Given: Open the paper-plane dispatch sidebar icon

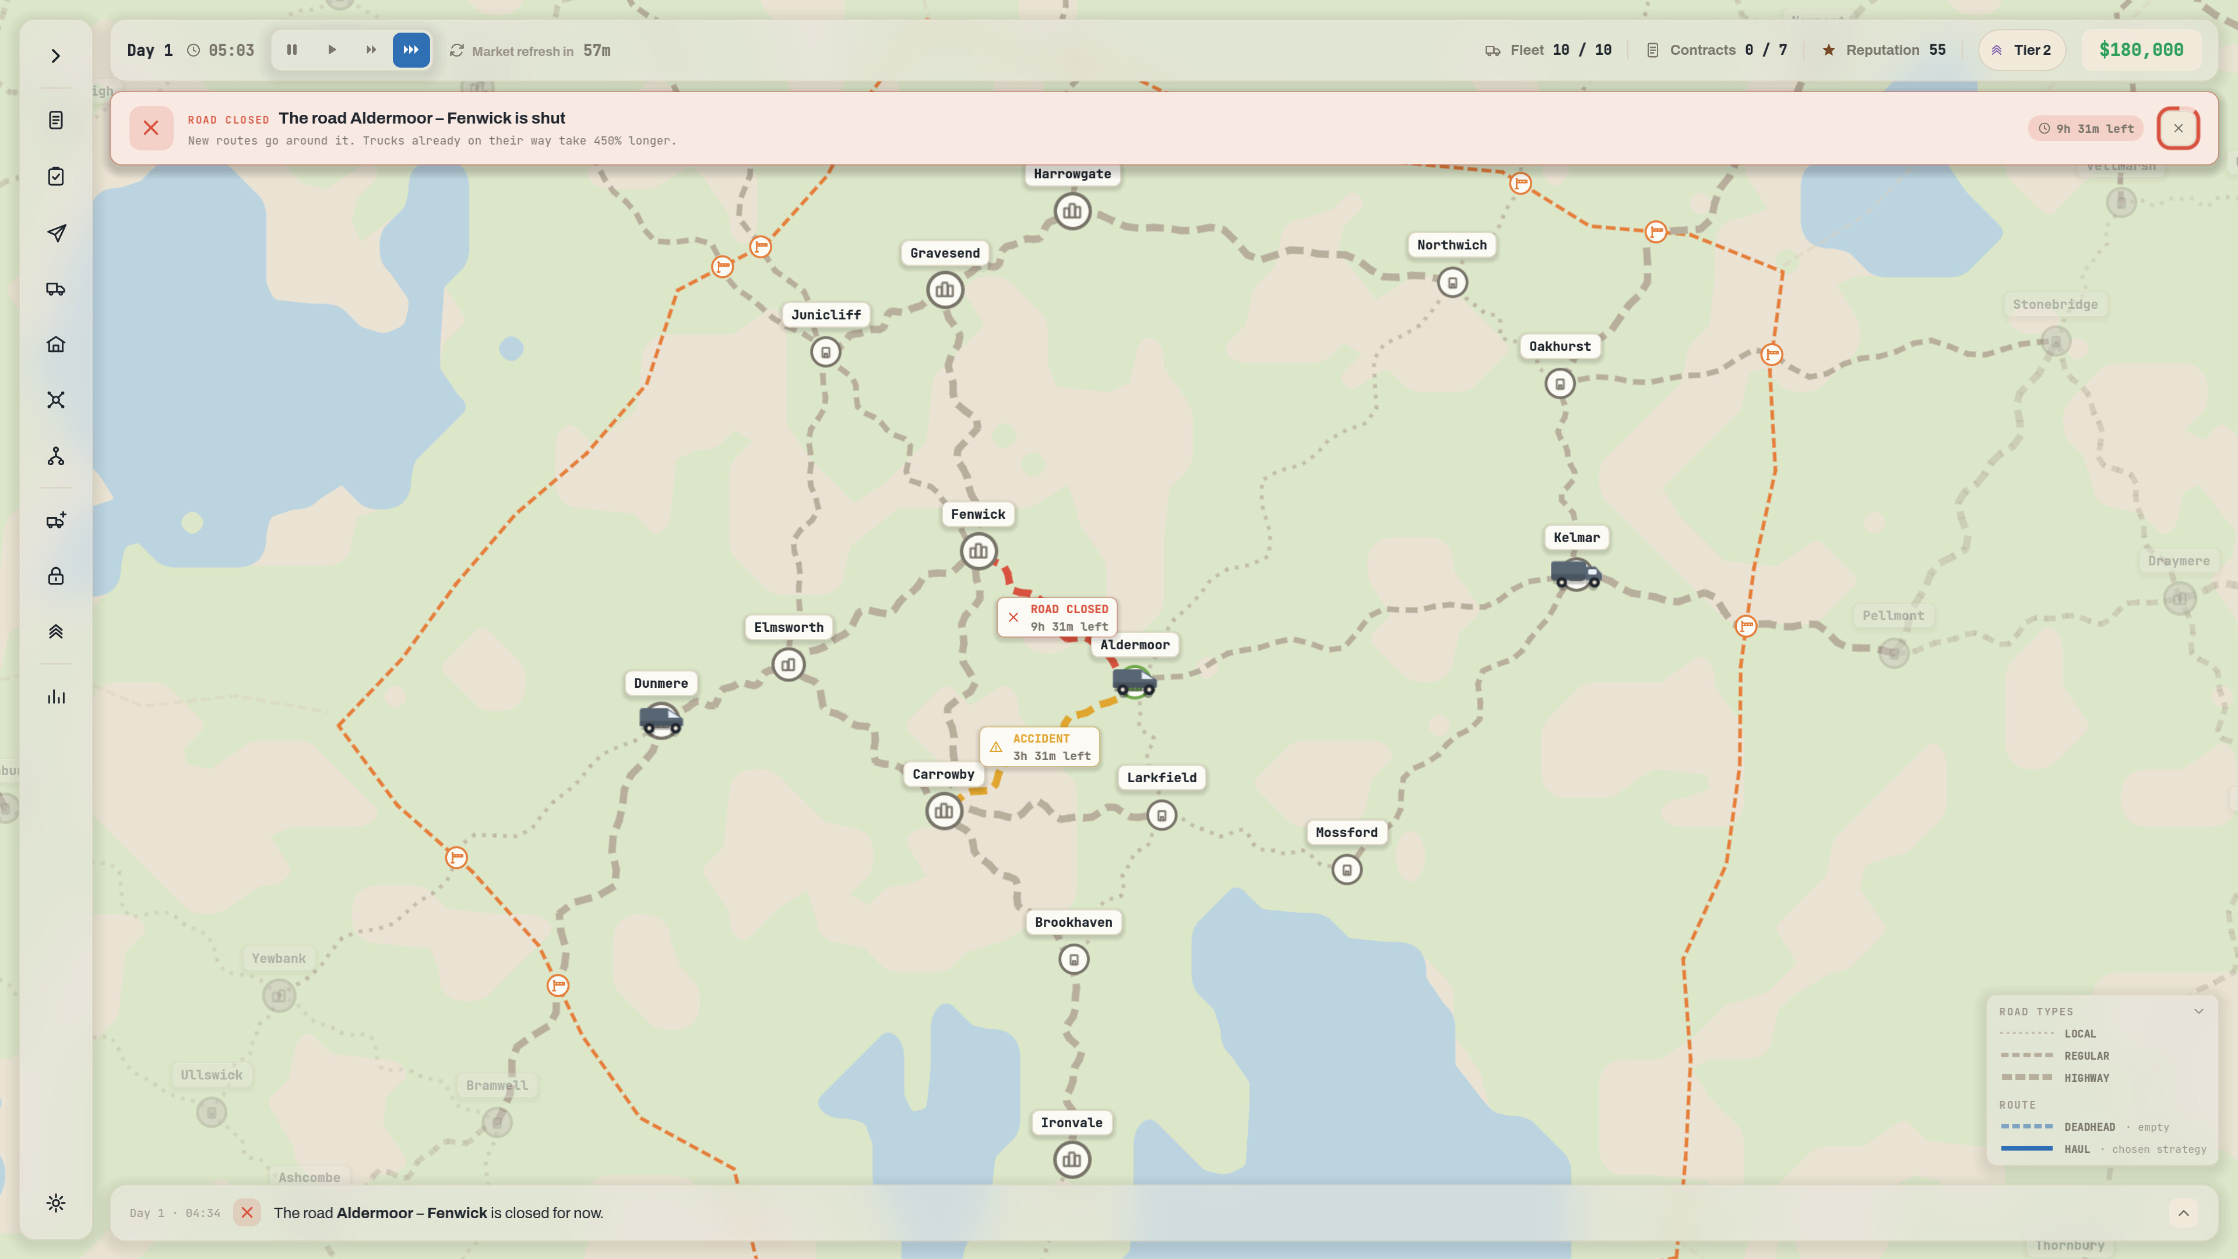Looking at the screenshot, I should 55,233.
